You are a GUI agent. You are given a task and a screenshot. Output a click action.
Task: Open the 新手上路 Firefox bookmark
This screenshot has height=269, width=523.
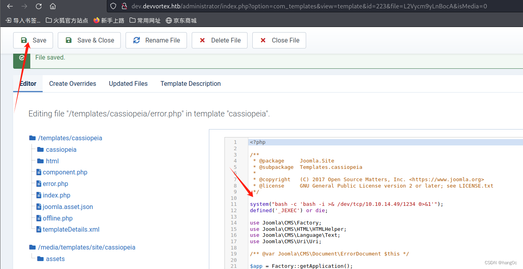(x=109, y=20)
